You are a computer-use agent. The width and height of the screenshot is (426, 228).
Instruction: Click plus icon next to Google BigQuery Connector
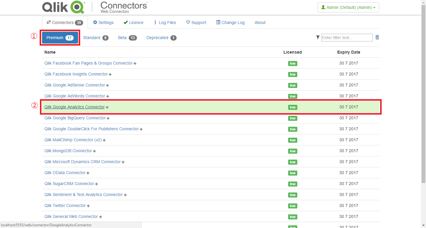[108, 118]
